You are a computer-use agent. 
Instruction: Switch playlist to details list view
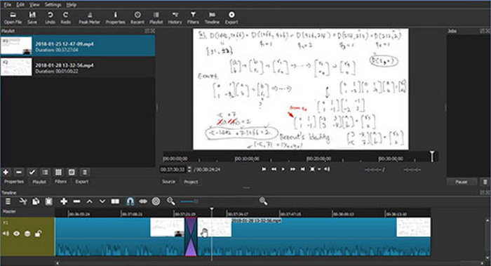(45, 172)
